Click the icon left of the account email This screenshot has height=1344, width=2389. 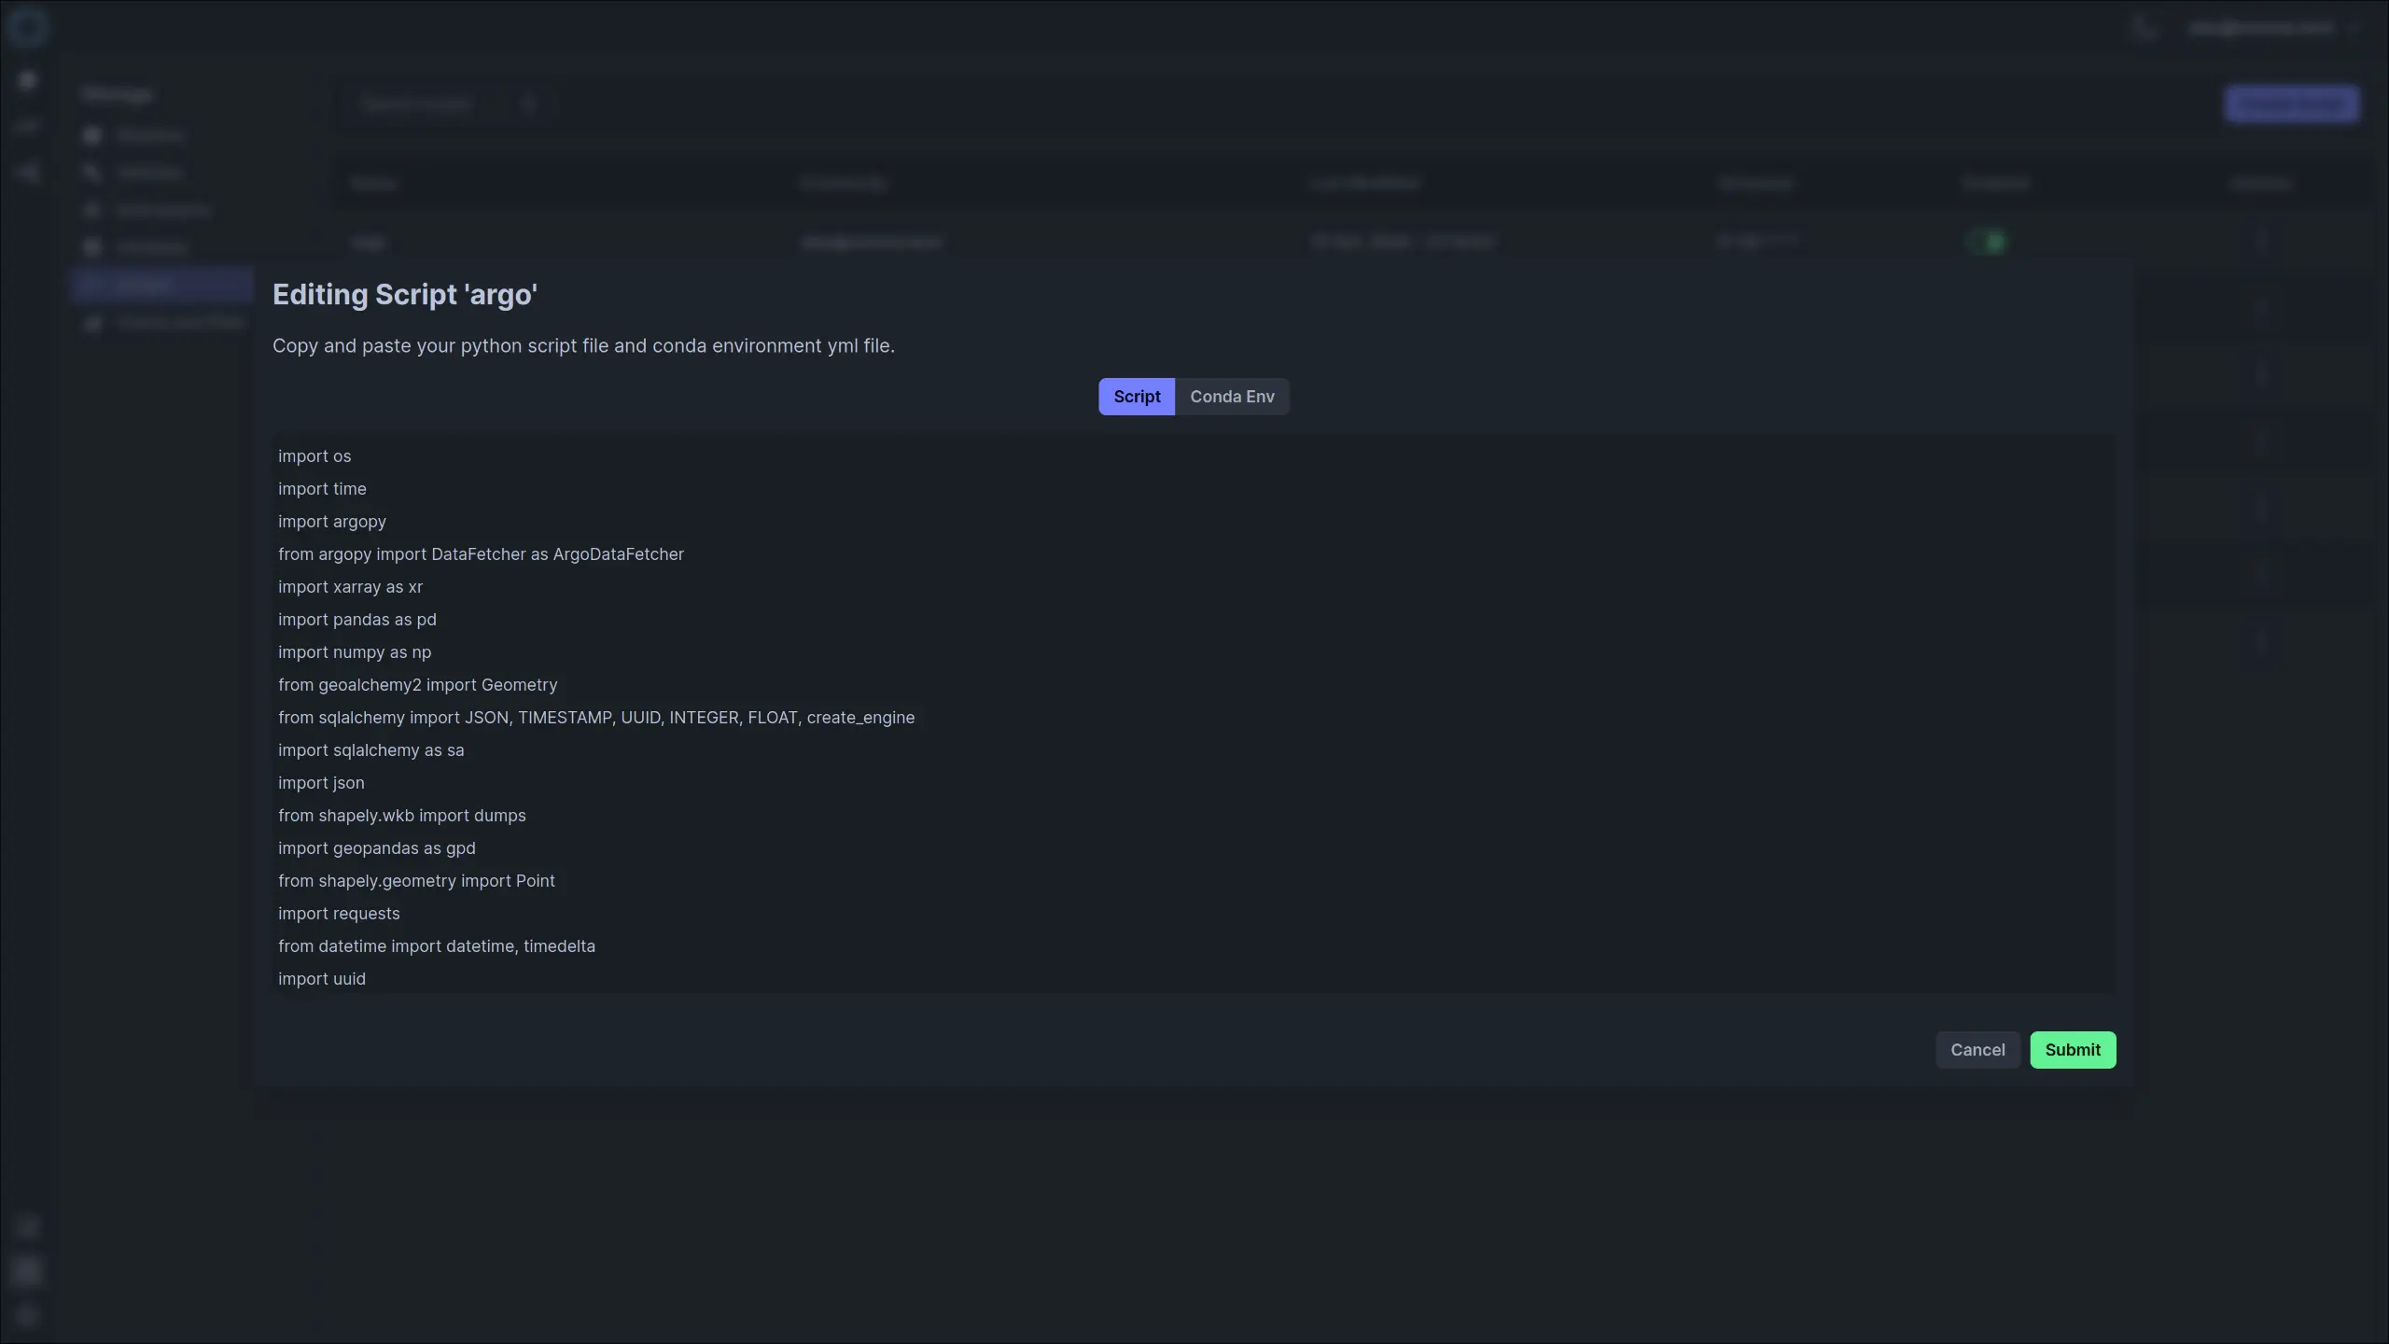[2144, 28]
